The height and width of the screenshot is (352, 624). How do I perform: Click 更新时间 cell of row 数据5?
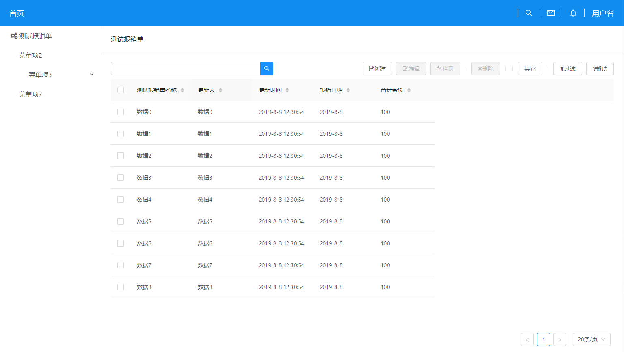click(282, 221)
